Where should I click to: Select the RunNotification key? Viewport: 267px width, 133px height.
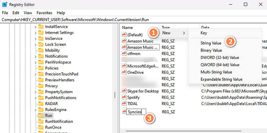(59, 121)
